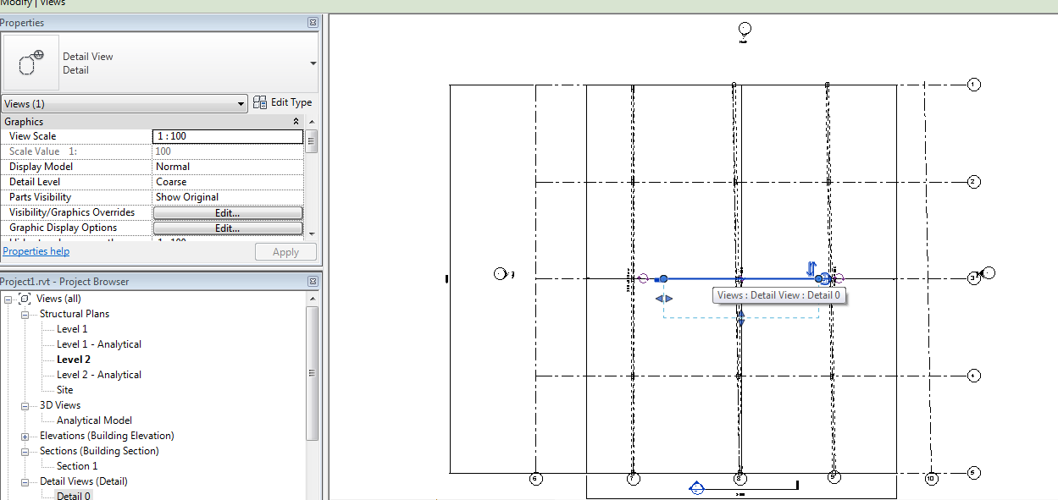Collapse Sections (Building Section) node
This screenshot has height=500, width=1058.
(25, 451)
